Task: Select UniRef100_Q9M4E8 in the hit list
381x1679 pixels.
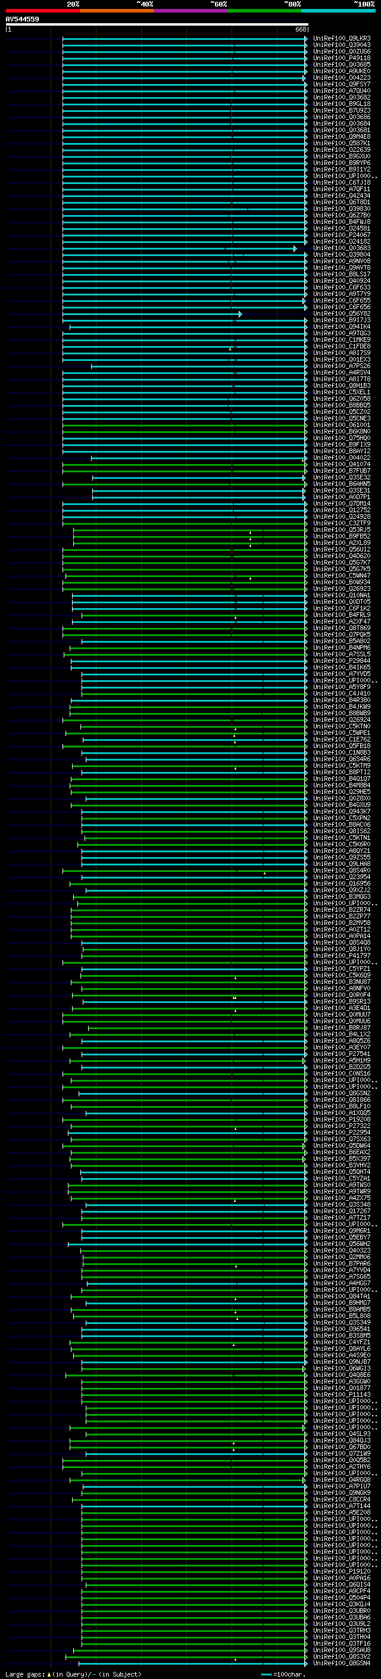Action: coord(342,137)
